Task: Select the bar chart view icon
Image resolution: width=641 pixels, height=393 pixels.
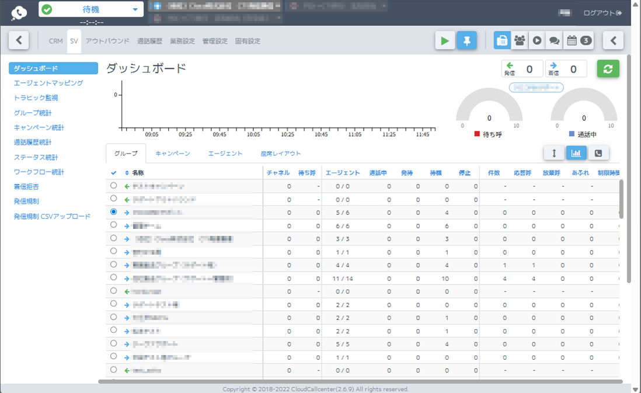Action: [x=577, y=153]
